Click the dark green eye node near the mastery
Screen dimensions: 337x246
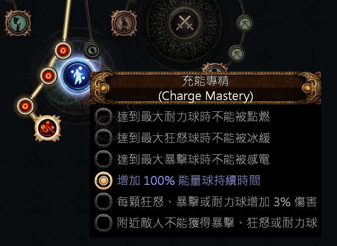[x=92, y=51]
